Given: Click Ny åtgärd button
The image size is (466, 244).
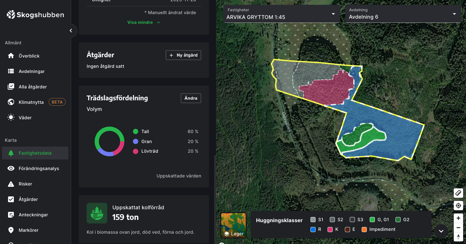Looking at the screenshot, I should (x=184, y=55).
